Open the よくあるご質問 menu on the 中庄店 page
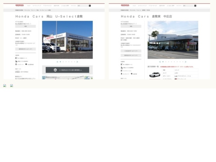This screenshot has height=162, width=216. [171, 6]
